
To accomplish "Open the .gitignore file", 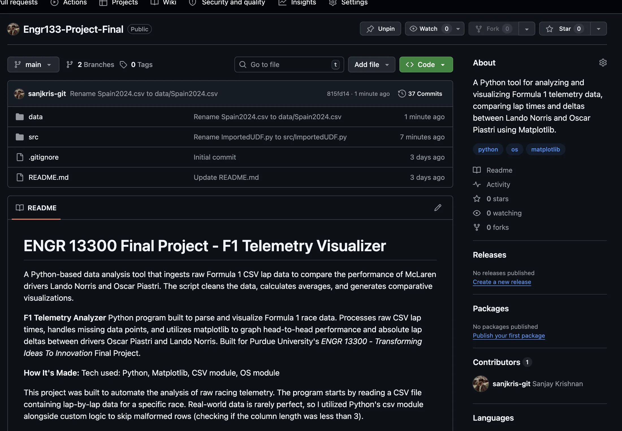I will click(44, 157).
